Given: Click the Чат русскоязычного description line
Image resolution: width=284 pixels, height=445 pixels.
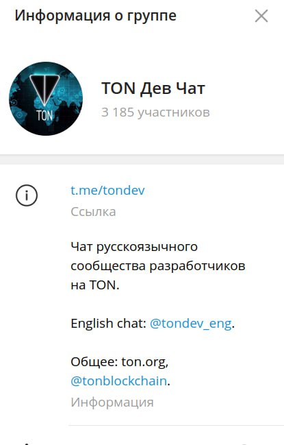Looking at the screenshot, I should pos(134,247).
